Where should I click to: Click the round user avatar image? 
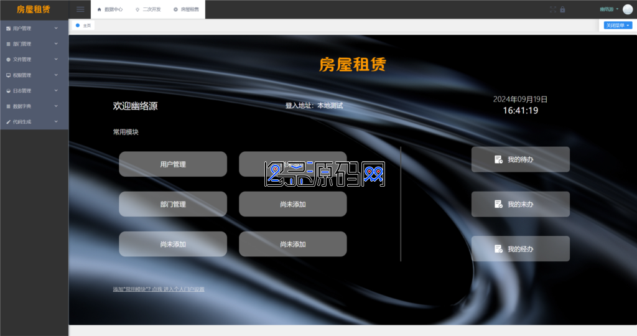pos(628,9)
